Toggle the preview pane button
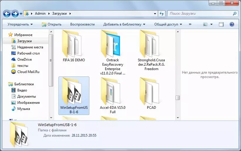Image resolution: width=241 pixels, height=151 pixels. pos(221,24)
